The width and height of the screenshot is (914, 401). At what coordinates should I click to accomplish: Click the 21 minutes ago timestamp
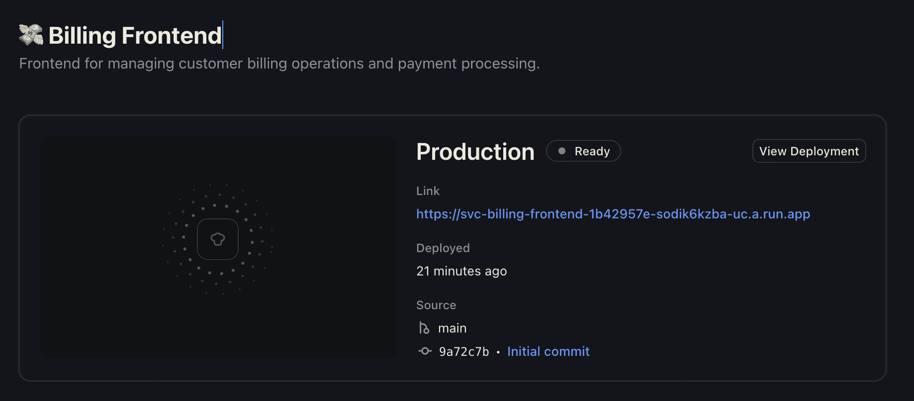pyautogui.click(x=461, y=271)
